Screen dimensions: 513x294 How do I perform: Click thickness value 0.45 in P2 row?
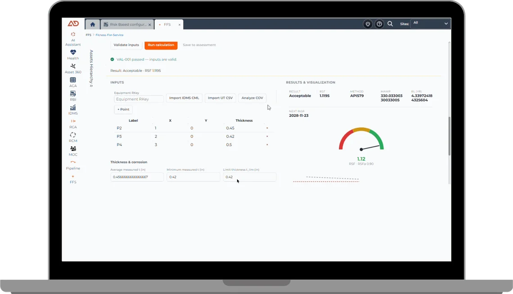pyautogui.click(x=230, y=128)
